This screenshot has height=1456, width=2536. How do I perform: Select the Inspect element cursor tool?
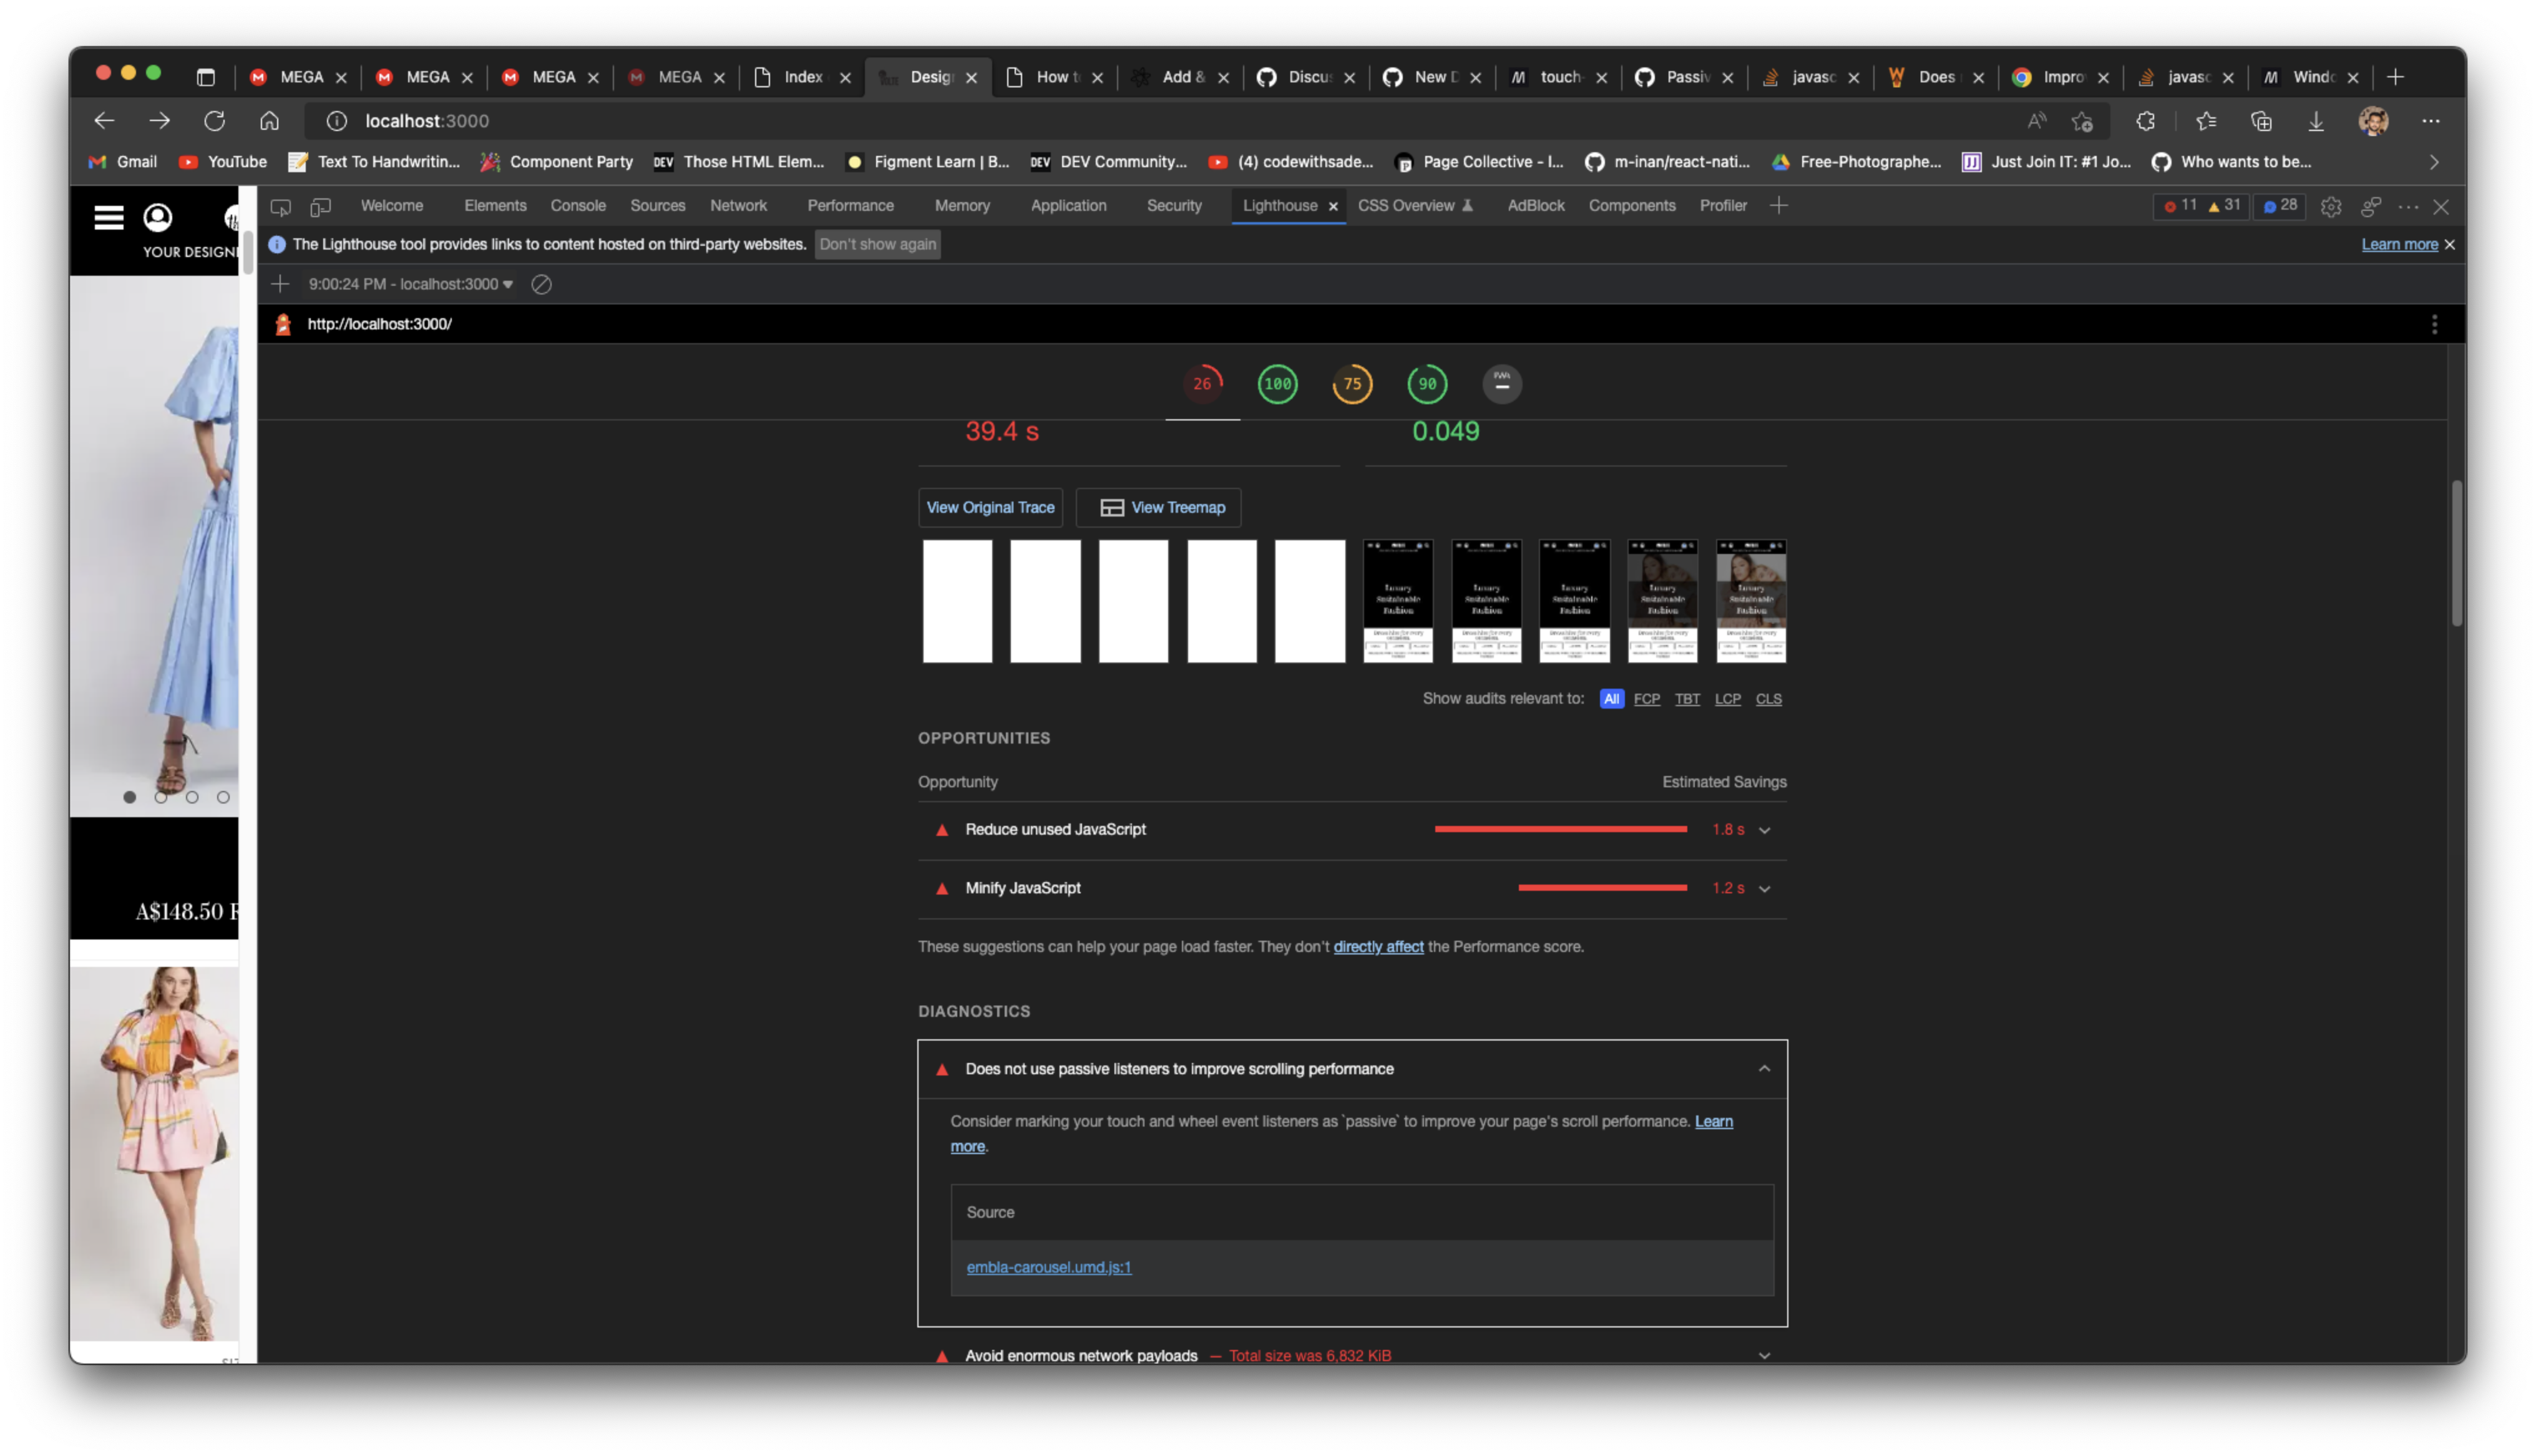(x=281, y=206)
